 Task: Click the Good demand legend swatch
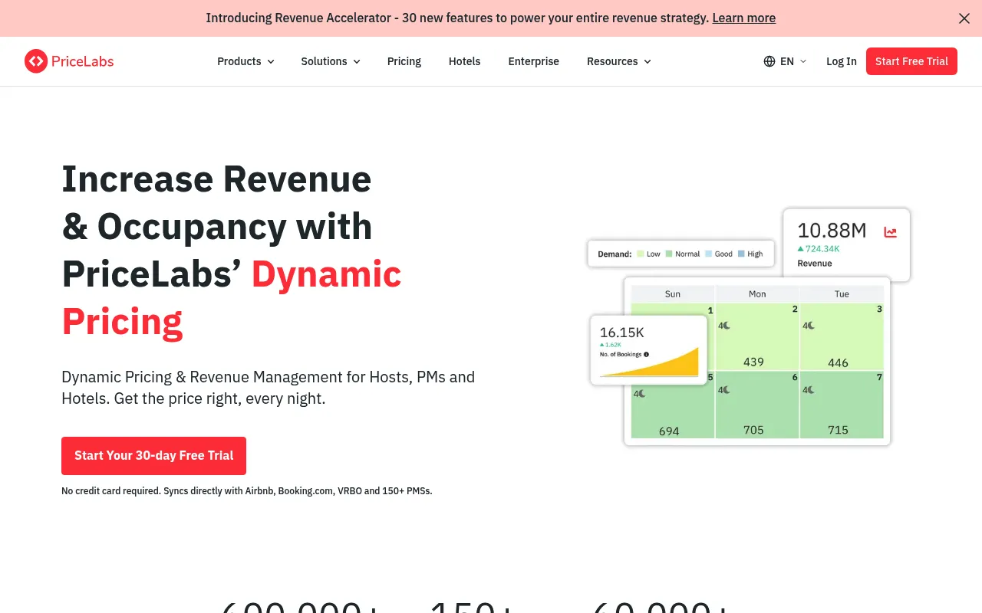[x=709, y=254]
